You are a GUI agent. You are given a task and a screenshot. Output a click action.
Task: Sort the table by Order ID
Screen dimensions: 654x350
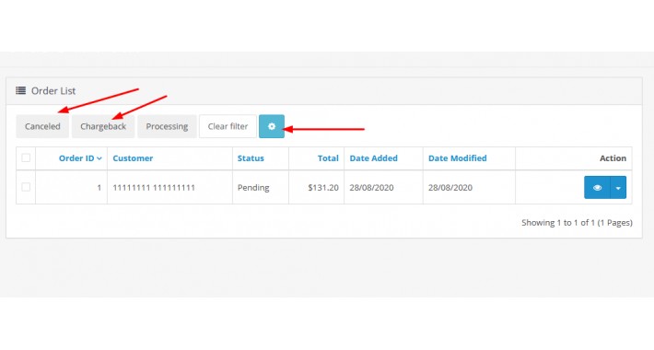(x=80, y=158)
